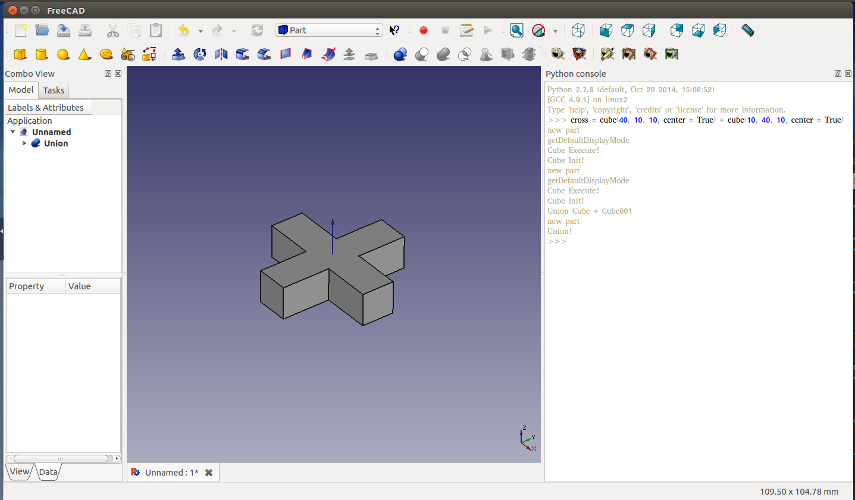The height and width of the screenshot is (500, 855).
Task: Add a torus solid
Action: coord(106,54)
